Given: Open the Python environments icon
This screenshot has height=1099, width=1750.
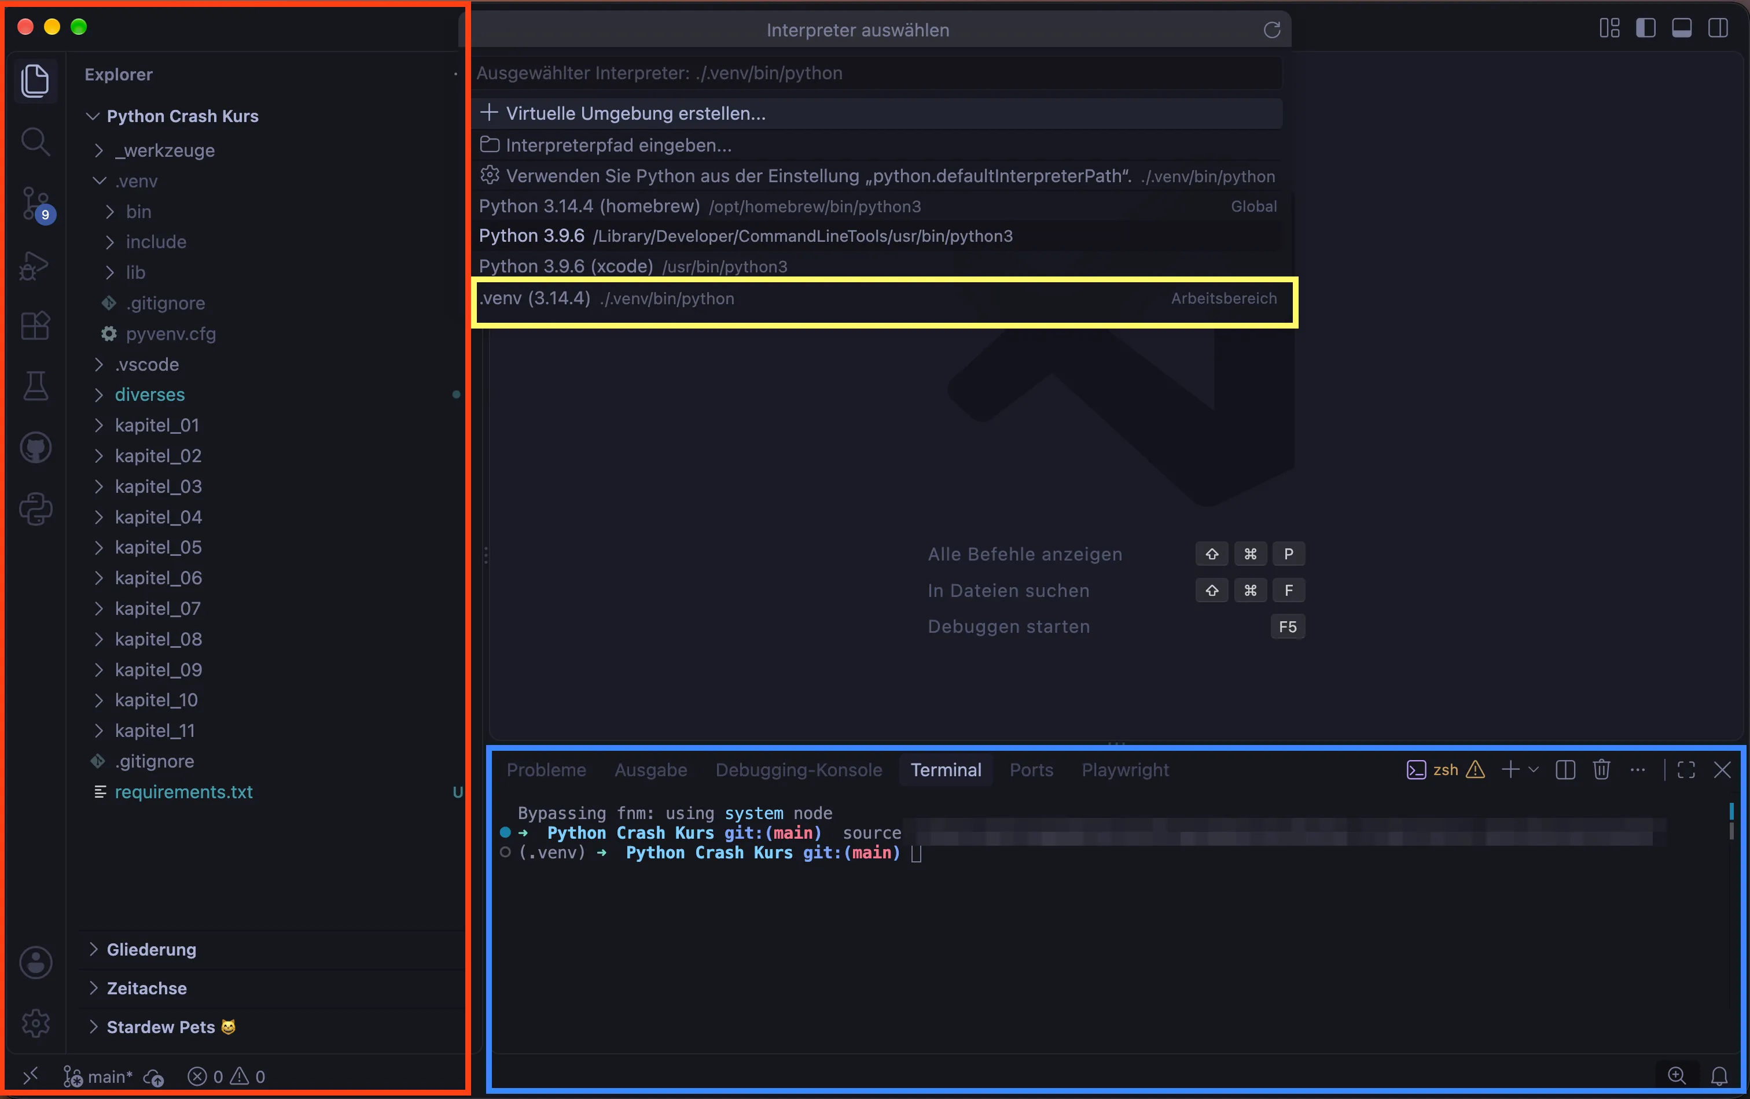Looking at the screenshot, I should coord(35,508).
